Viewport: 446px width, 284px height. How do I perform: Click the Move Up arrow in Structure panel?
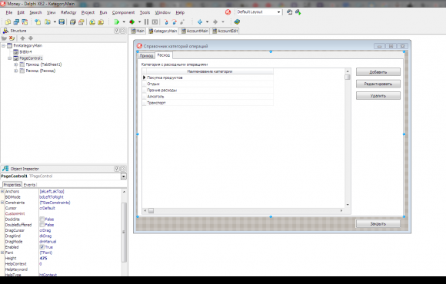coord(23,38)
